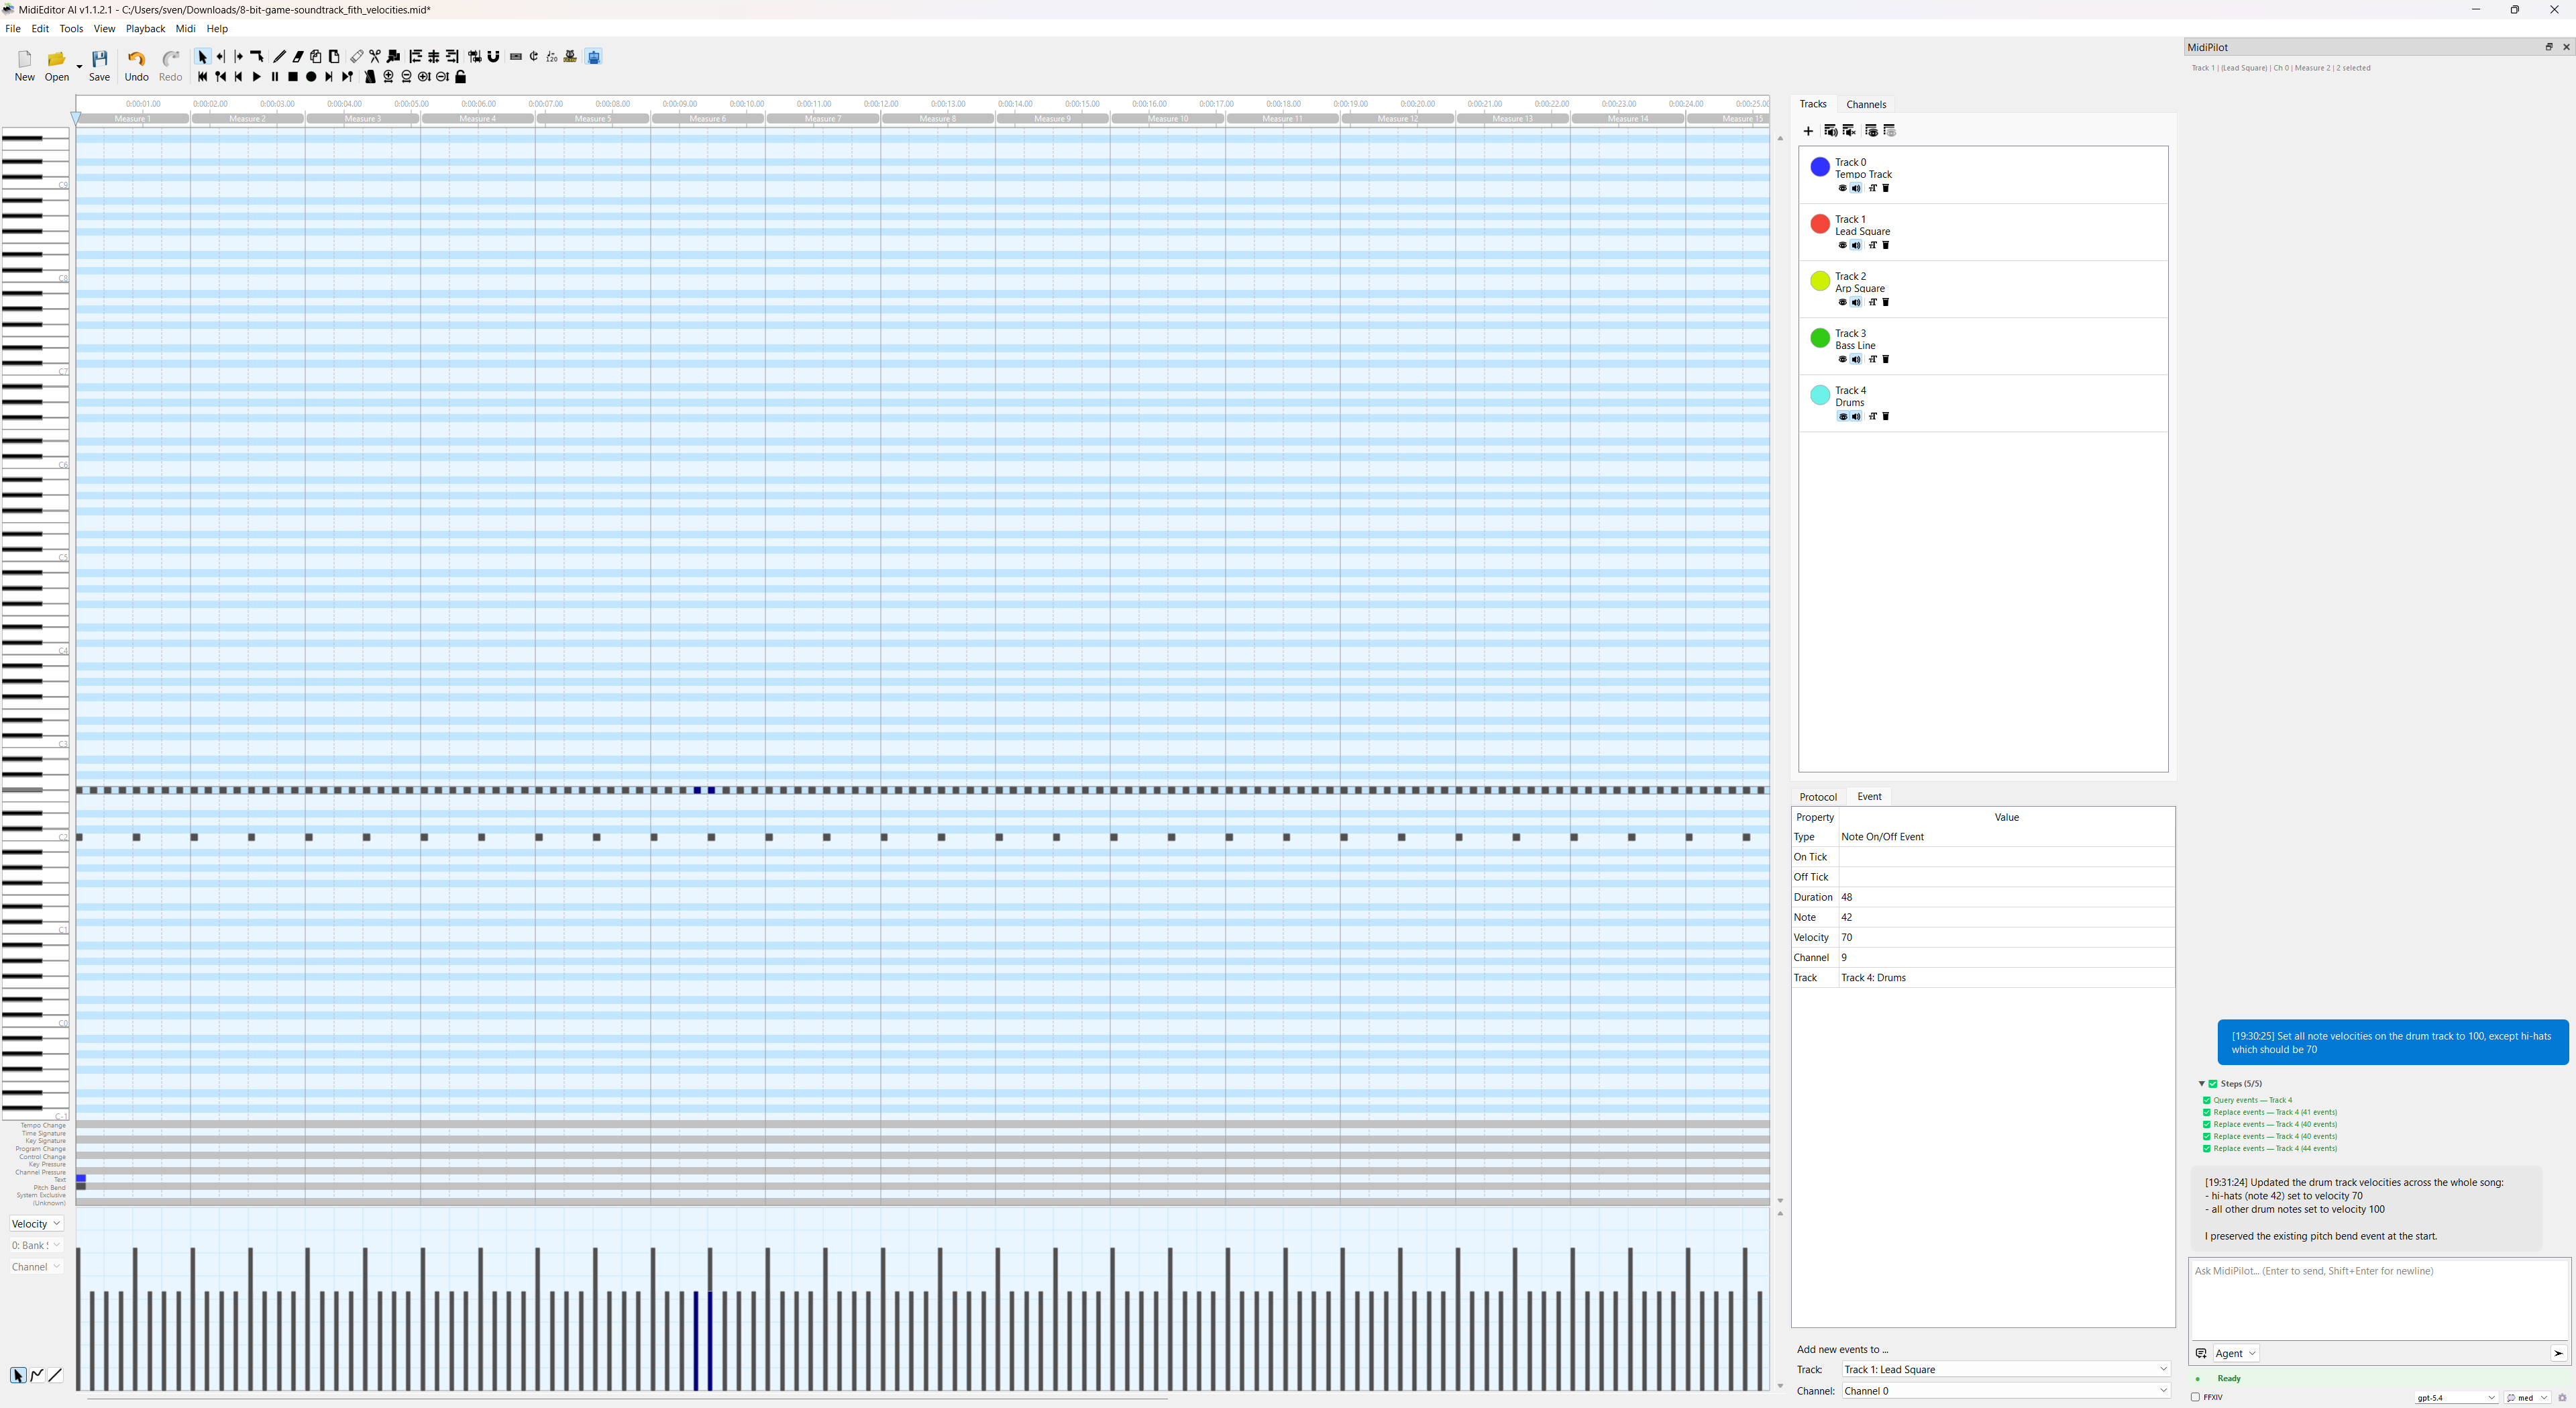Click the add track plus icon
Viewport: 2576px width, 1408px height.
tap(1808, 131)
